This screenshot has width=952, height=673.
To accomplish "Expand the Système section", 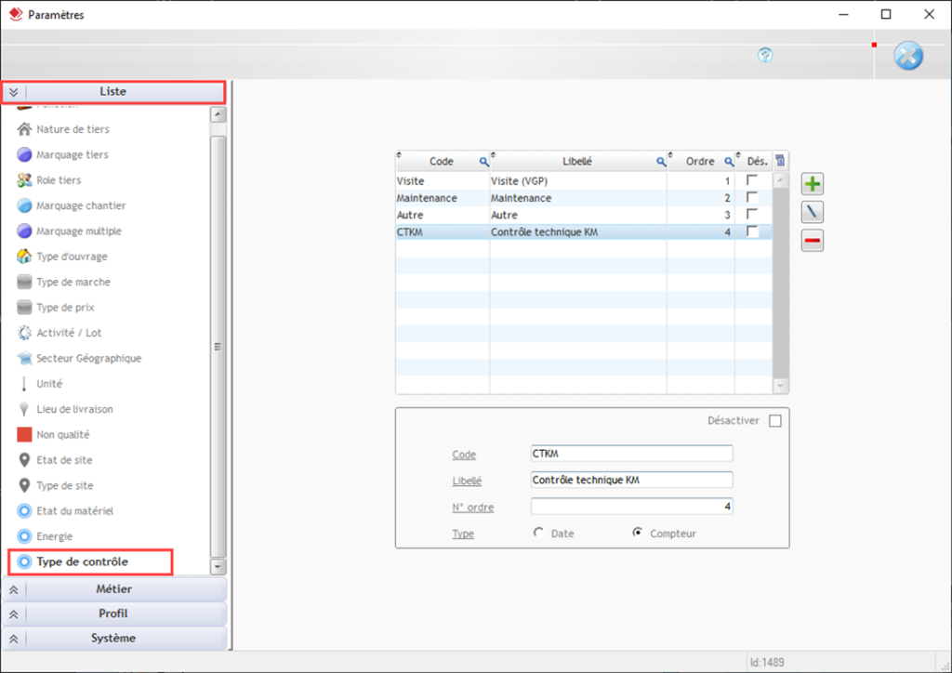I will pos(113,639).
